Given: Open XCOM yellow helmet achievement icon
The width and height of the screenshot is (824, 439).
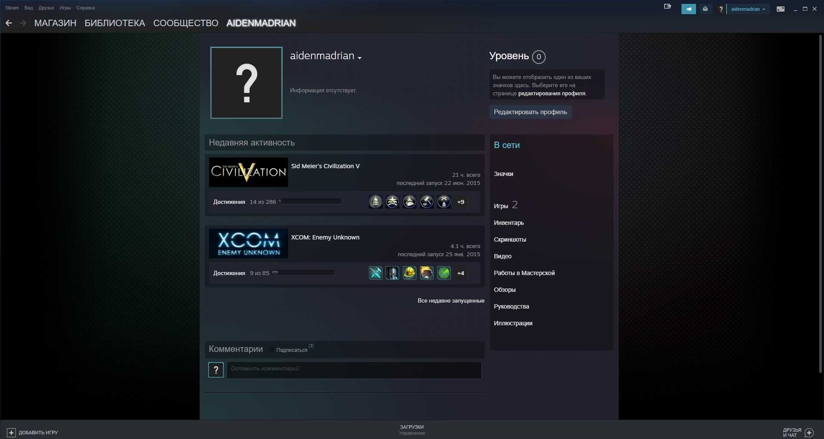Looking at the screenshot, I should click(409, 273).
